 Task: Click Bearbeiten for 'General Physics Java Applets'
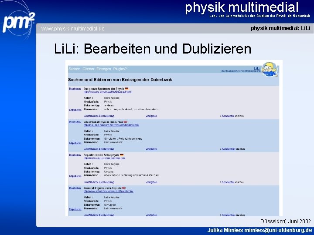(x=75, y=188)
